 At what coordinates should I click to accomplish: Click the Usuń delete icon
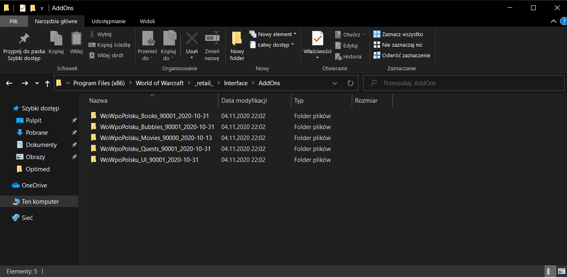(192, 39)
